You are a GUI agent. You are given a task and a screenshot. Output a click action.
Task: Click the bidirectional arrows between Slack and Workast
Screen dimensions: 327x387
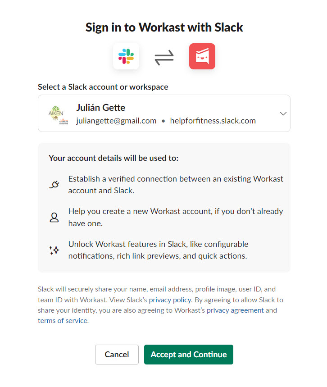point(164,56)
